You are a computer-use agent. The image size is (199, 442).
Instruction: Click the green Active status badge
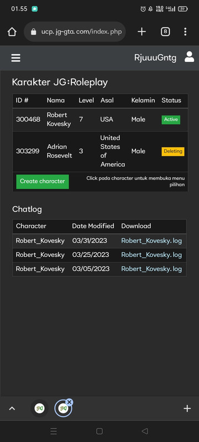(171, 119)
